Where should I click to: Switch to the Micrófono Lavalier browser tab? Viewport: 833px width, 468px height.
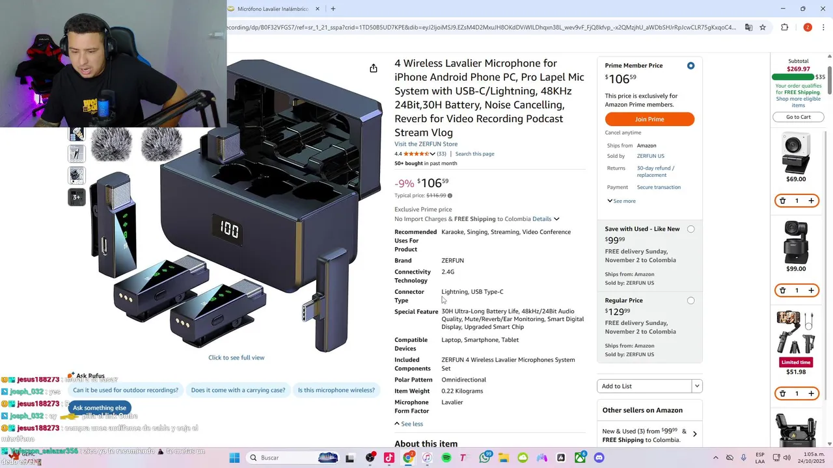(x=273, y=8)
